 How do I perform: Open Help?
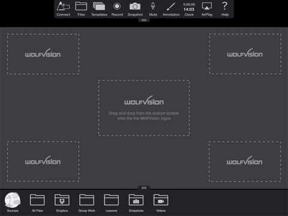225,9
